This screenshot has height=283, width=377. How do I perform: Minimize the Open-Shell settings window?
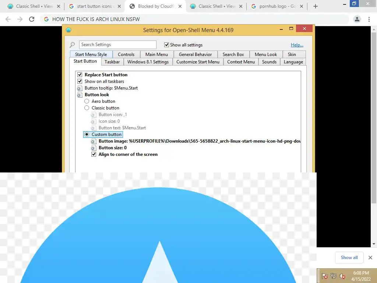[281, 29]
